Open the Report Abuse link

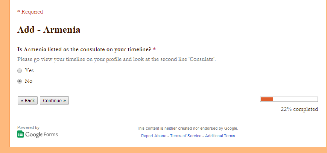(154, 136)
